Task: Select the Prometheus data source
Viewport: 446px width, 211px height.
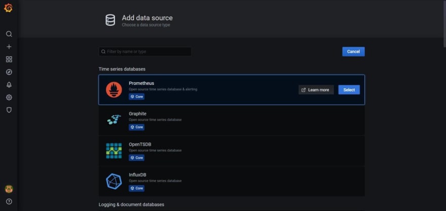Action: [x=349, y=90]
